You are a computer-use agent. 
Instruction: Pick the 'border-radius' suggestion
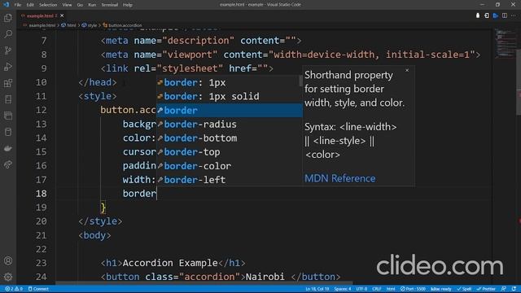(x=230, y=125)
